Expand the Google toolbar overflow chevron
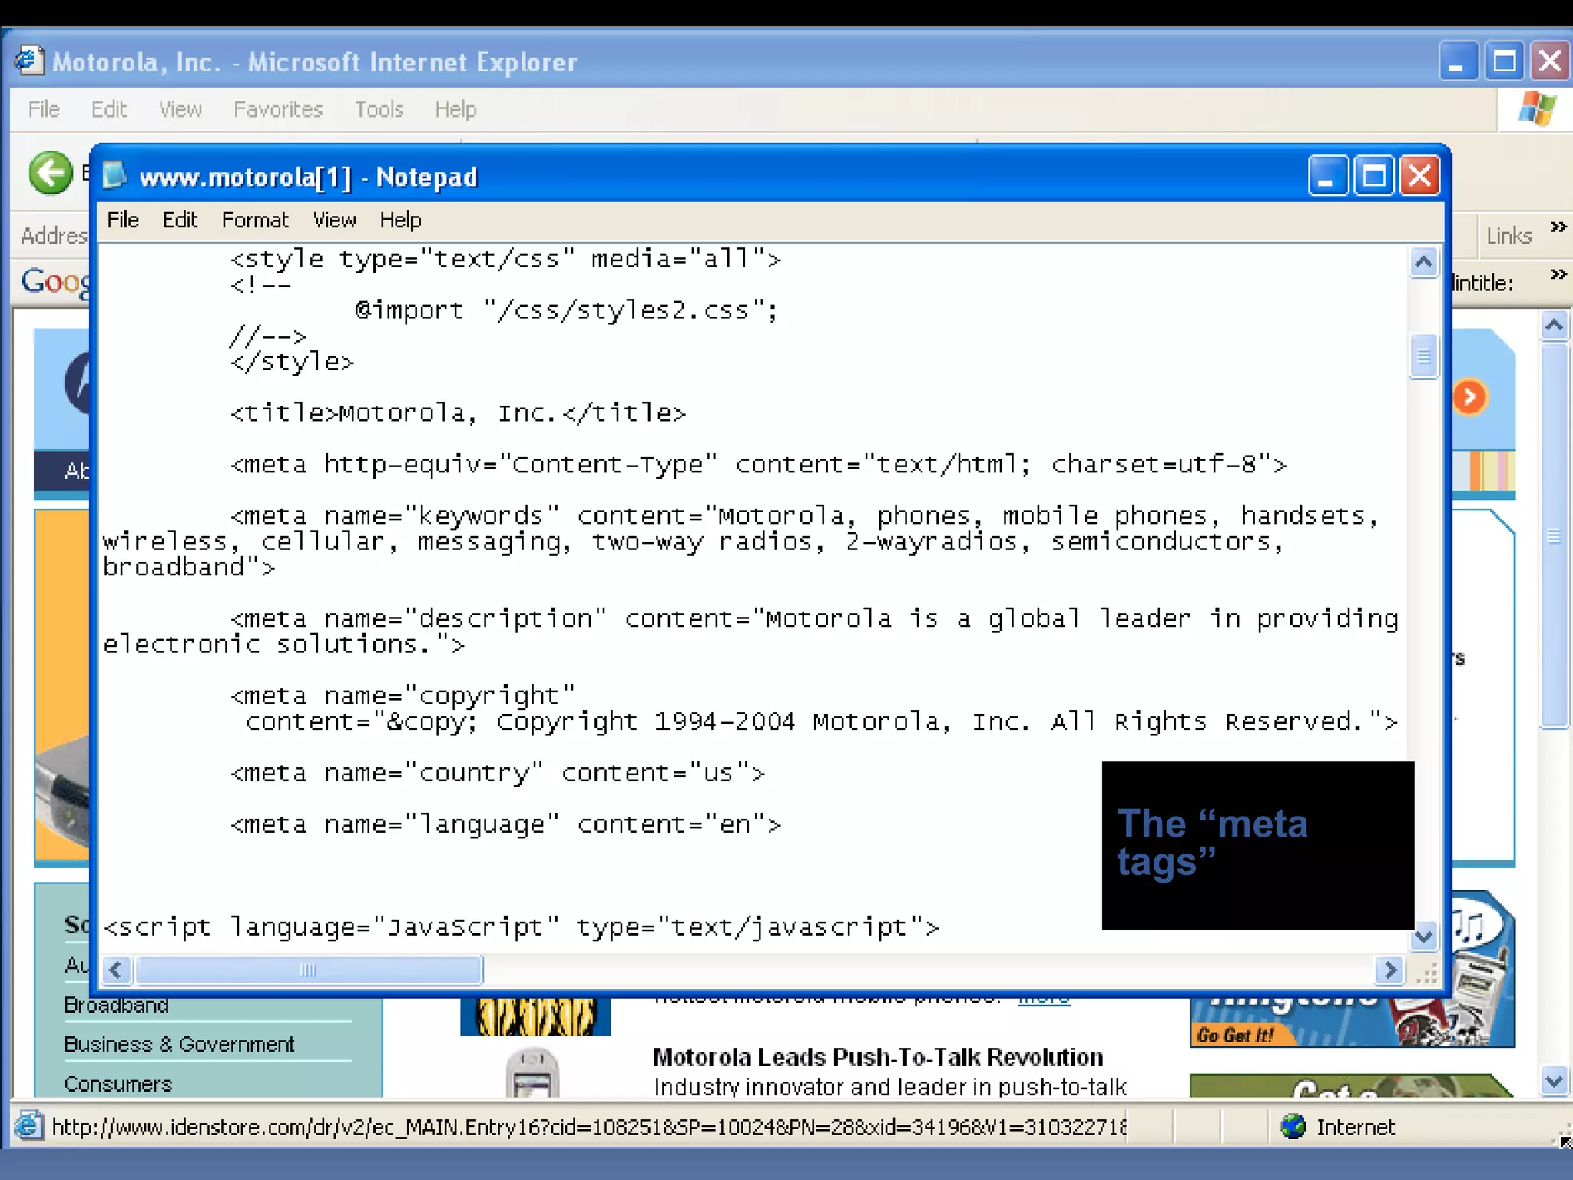Screen dimensions: 1573x1180 tap(1558, 274)
